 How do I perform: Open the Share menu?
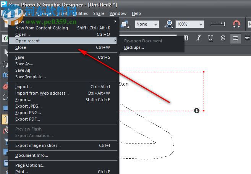click(99, 13)
